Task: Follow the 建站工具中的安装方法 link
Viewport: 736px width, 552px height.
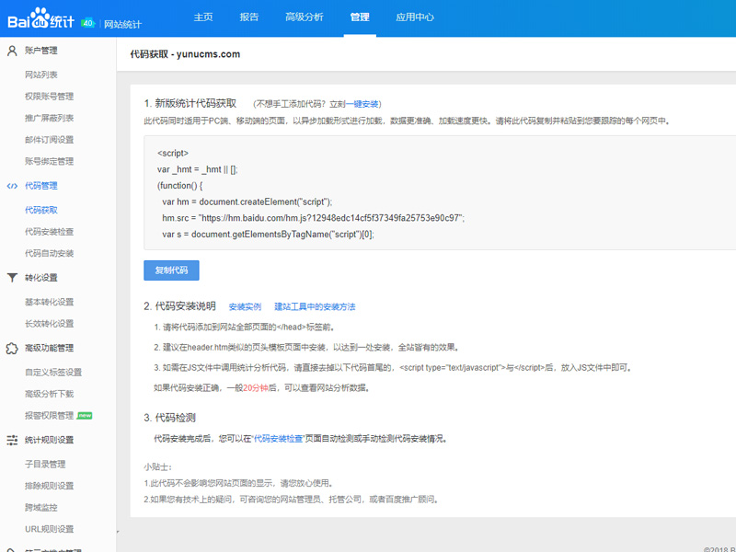Action: click(x=315, y=306)
